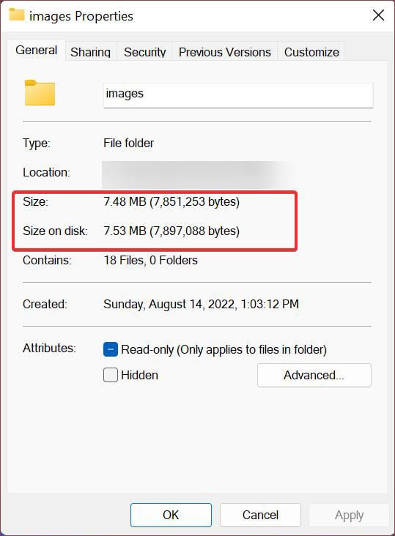Select the value '7.53 MB (7,897,088 bytes)'

171,231
